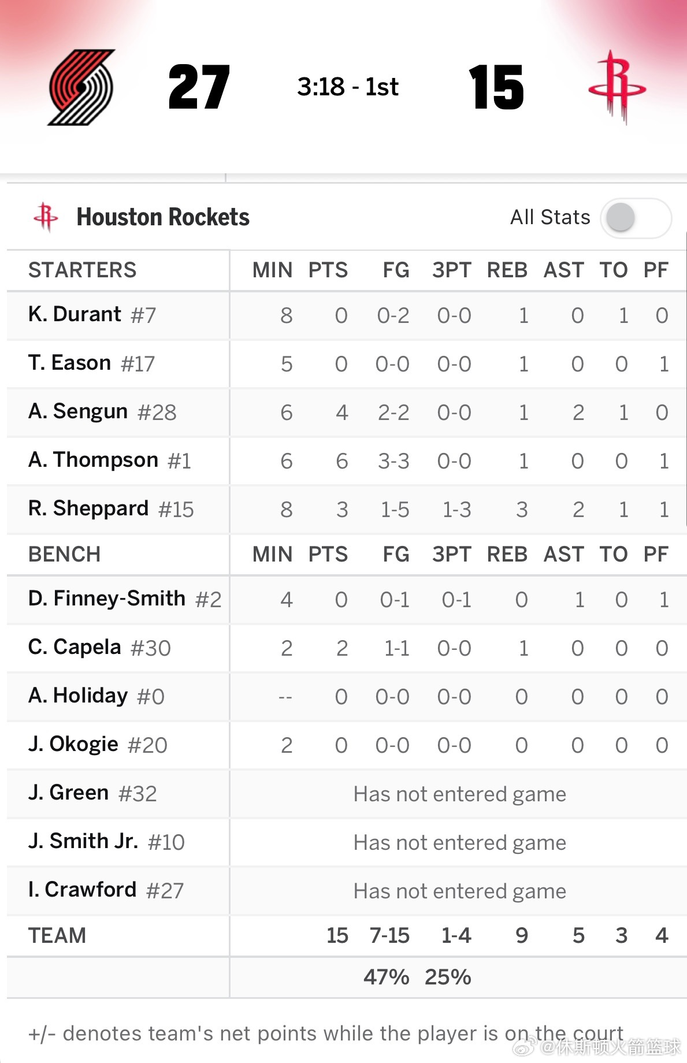Screen dimensions: 687x1063
Task: Select C. Capela #30 name
Action: pyautogui.click(x=99, y=647)
